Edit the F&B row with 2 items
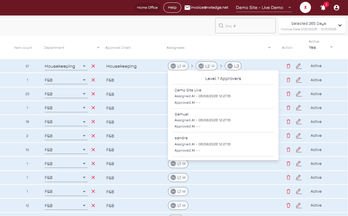 (299, 136)
